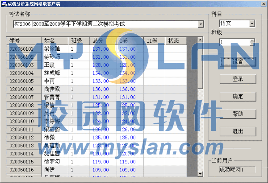Click the 姓名 column header
The height and width of the screenshot is (183, 268).
coord(55,41)
